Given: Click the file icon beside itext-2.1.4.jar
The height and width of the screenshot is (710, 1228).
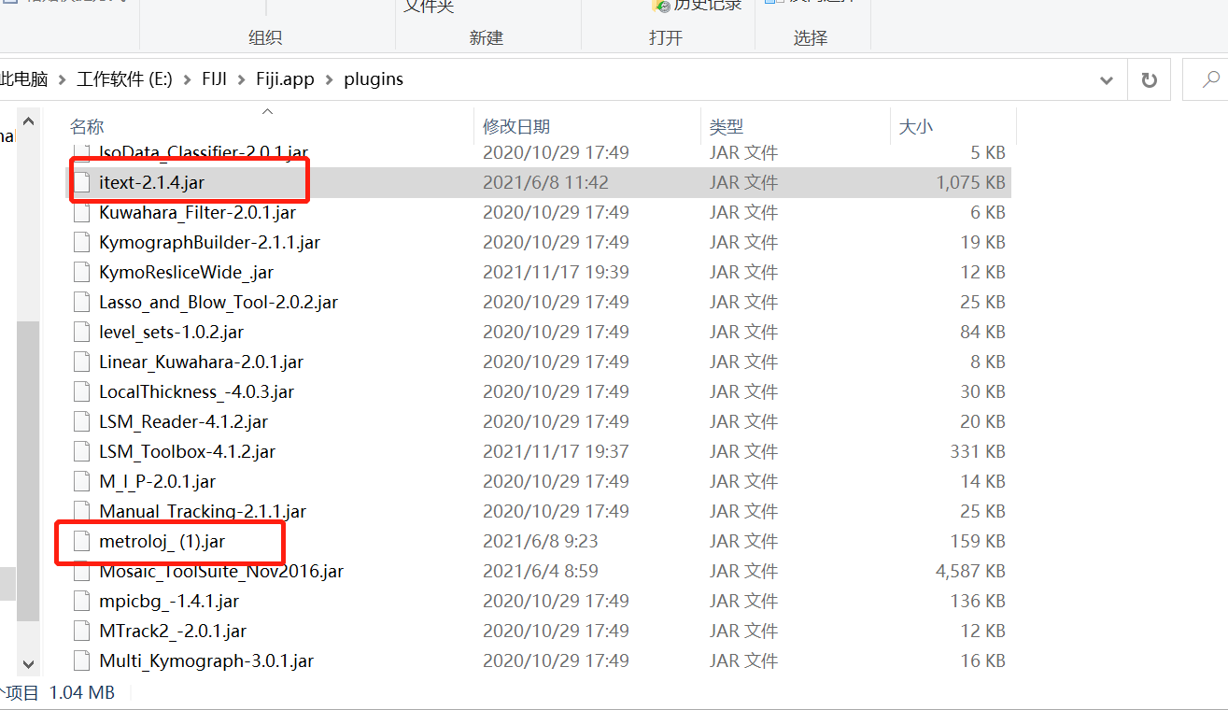Looking at the screenshot, I should (x=81, y=182).
